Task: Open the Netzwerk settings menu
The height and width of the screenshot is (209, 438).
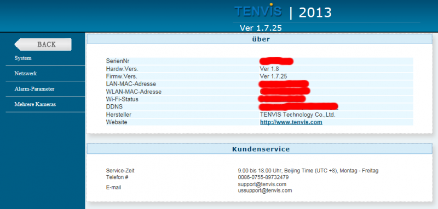Action: coord(26,74)
